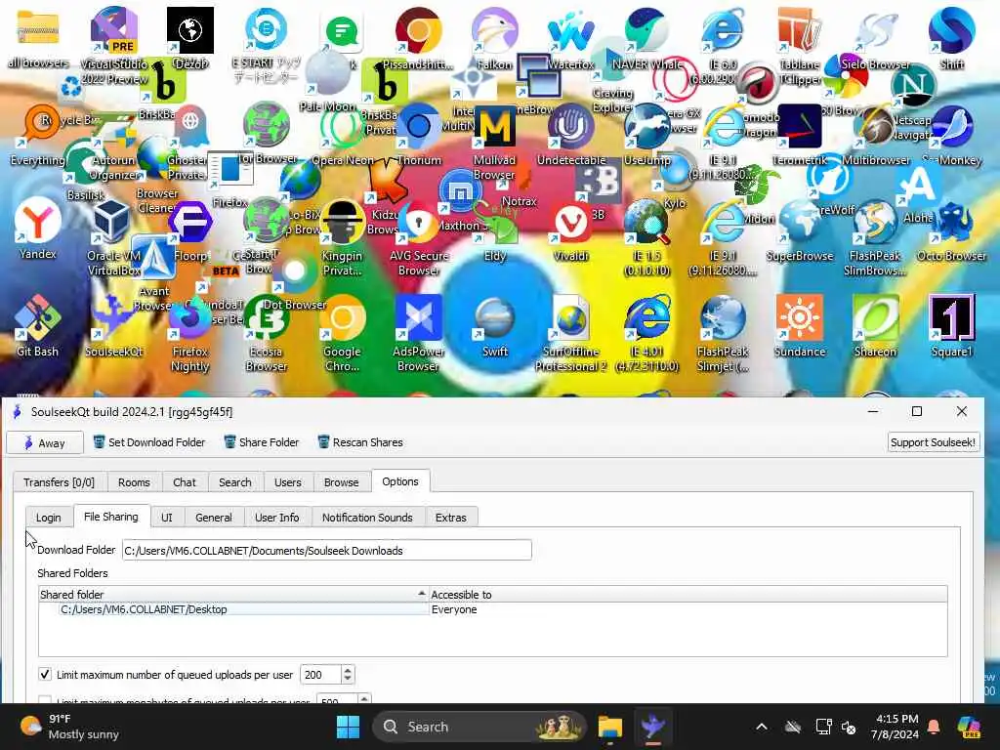Switch to the Transfers [0/0] tab
The image size is (1000, 750).
pos(59,482)
